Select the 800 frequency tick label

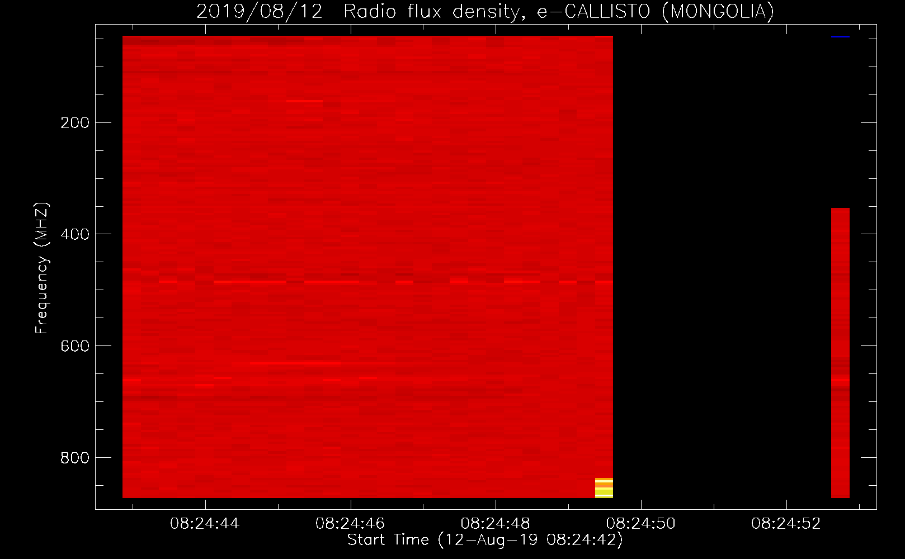pos(75,458)
